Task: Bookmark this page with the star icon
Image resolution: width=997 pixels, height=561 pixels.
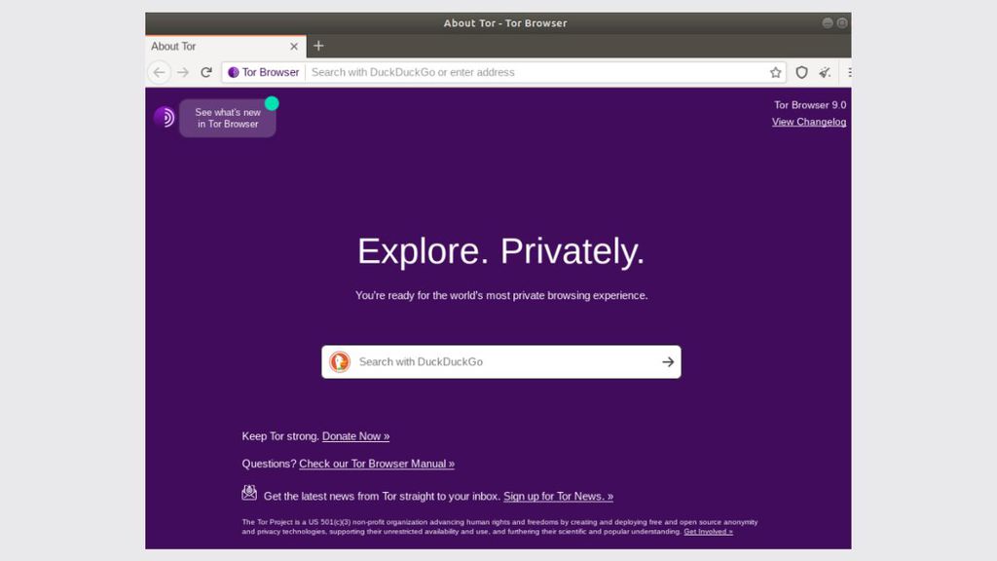Action: [x=776, y=72]
